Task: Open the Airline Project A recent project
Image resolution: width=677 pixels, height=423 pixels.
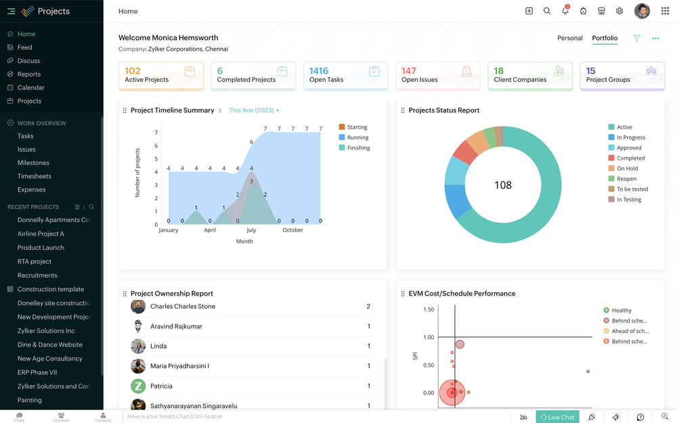Action: coord(41,233)
